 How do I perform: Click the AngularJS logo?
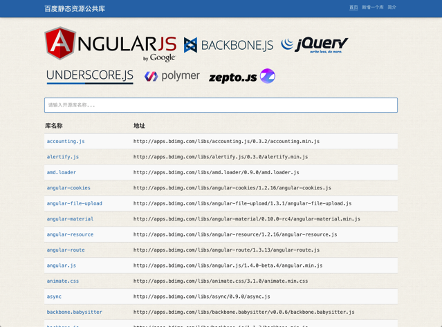click(111, 44)
